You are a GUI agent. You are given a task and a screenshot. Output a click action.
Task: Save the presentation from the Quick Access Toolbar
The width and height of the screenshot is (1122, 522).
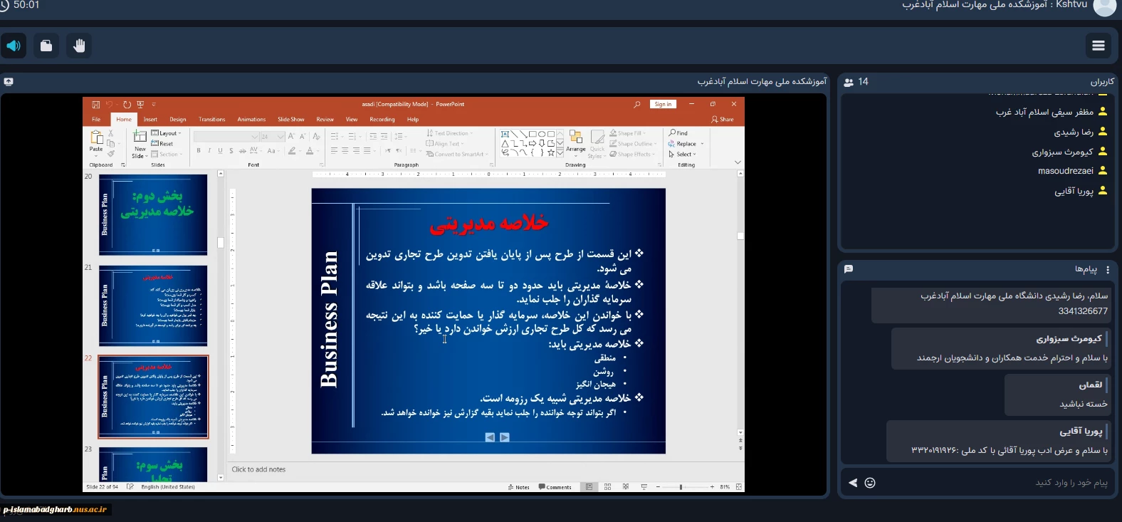click(96, 105)
